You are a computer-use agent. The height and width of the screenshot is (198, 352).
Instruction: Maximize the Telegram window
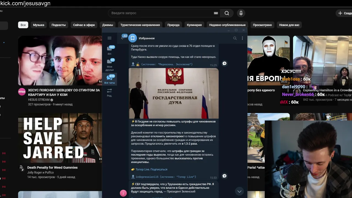point(236,30)
